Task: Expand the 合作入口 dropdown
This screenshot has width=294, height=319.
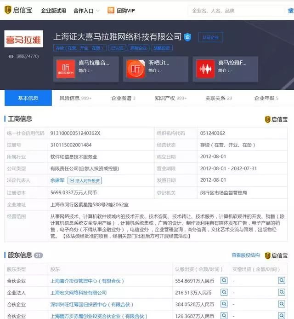Action: point(86,11)
